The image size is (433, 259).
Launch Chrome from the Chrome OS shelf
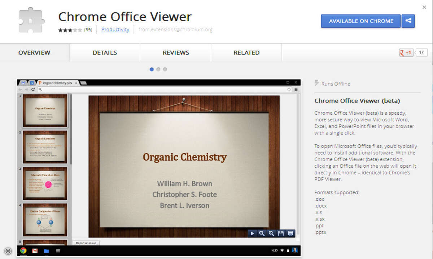coord(23,251)
